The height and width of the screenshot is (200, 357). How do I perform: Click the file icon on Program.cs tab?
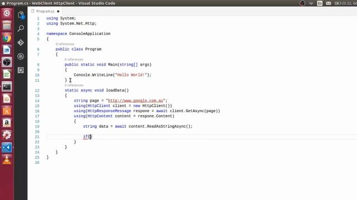point(32,11)
